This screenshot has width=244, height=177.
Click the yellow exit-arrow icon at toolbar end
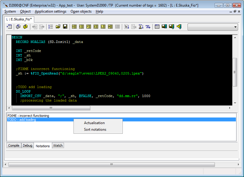pyautogui.click(x=179, y=27)
